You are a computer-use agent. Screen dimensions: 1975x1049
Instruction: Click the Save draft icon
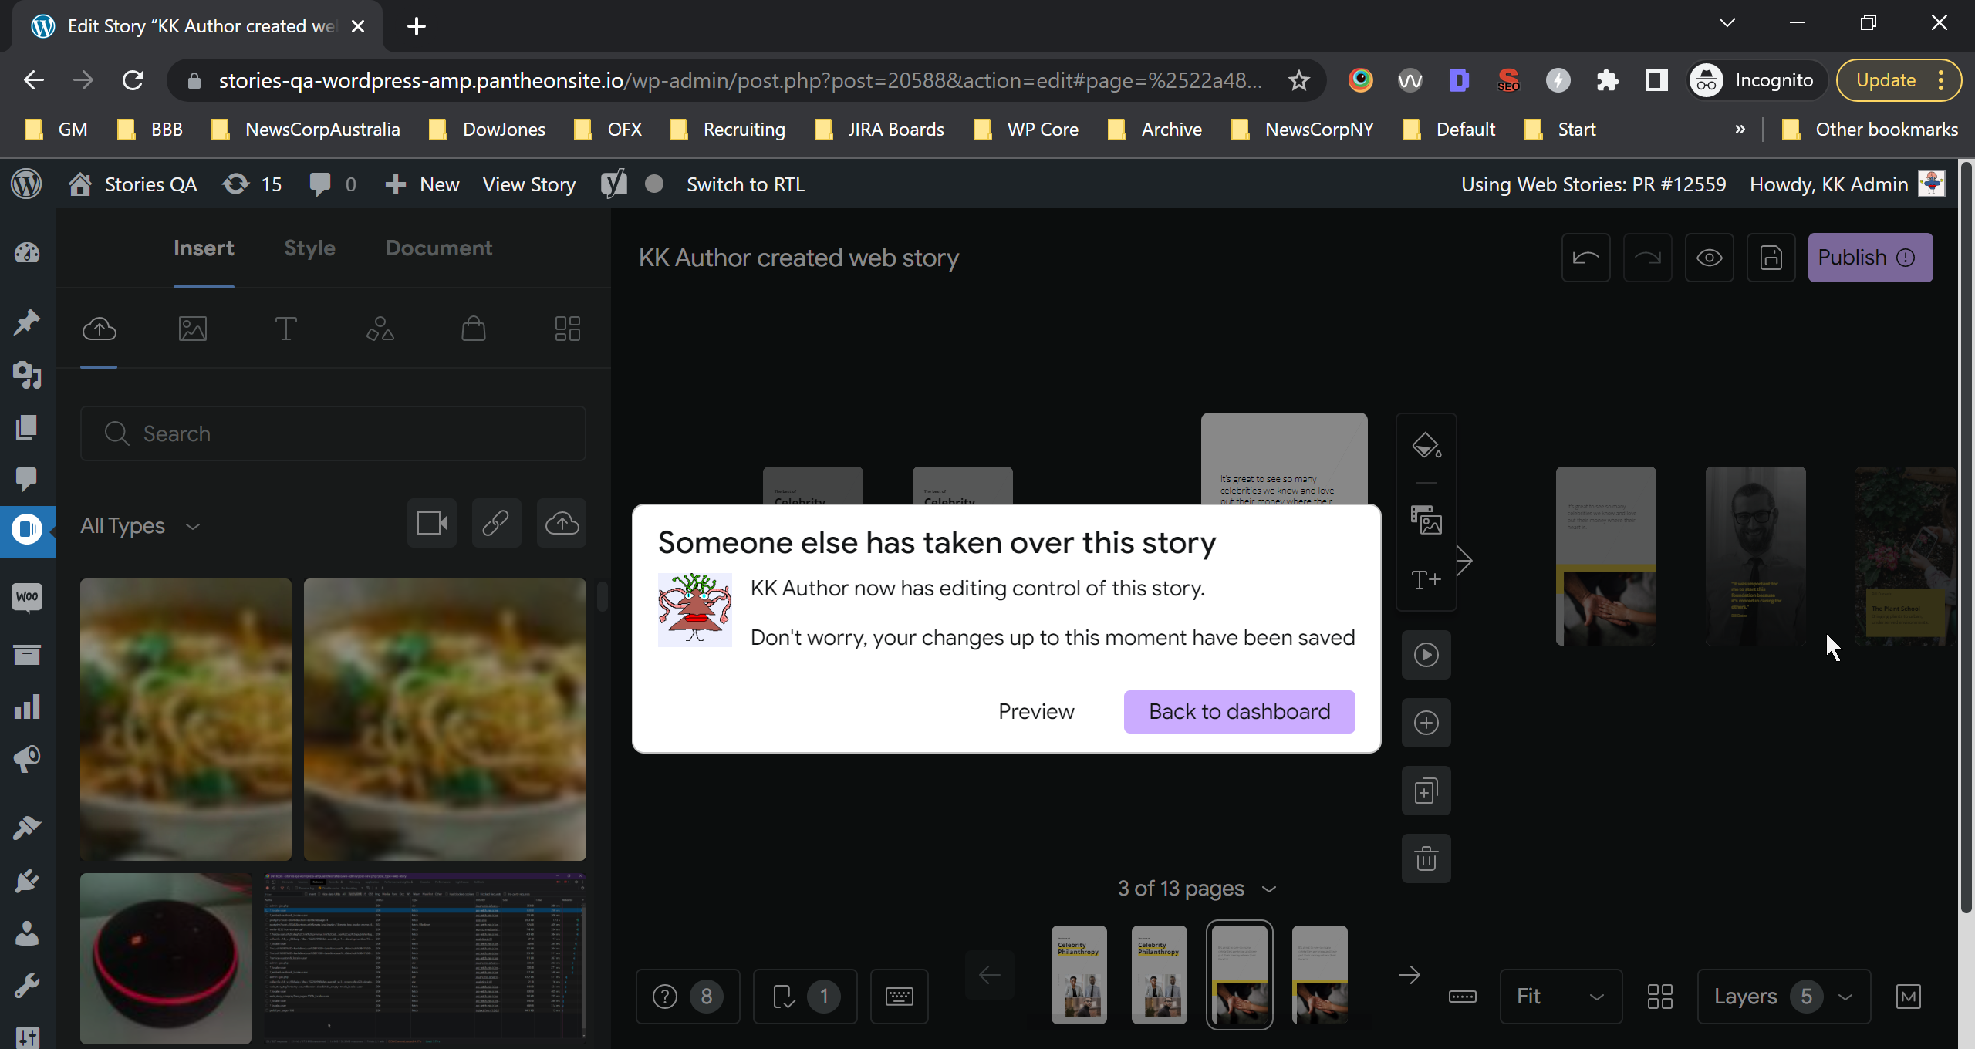tap(1771, 258)
